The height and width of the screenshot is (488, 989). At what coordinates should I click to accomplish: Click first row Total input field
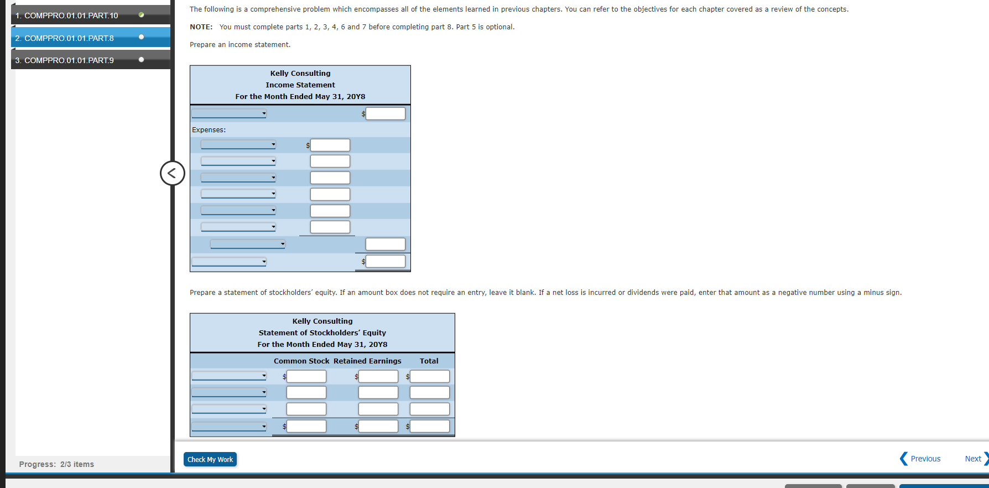(430, 376)
